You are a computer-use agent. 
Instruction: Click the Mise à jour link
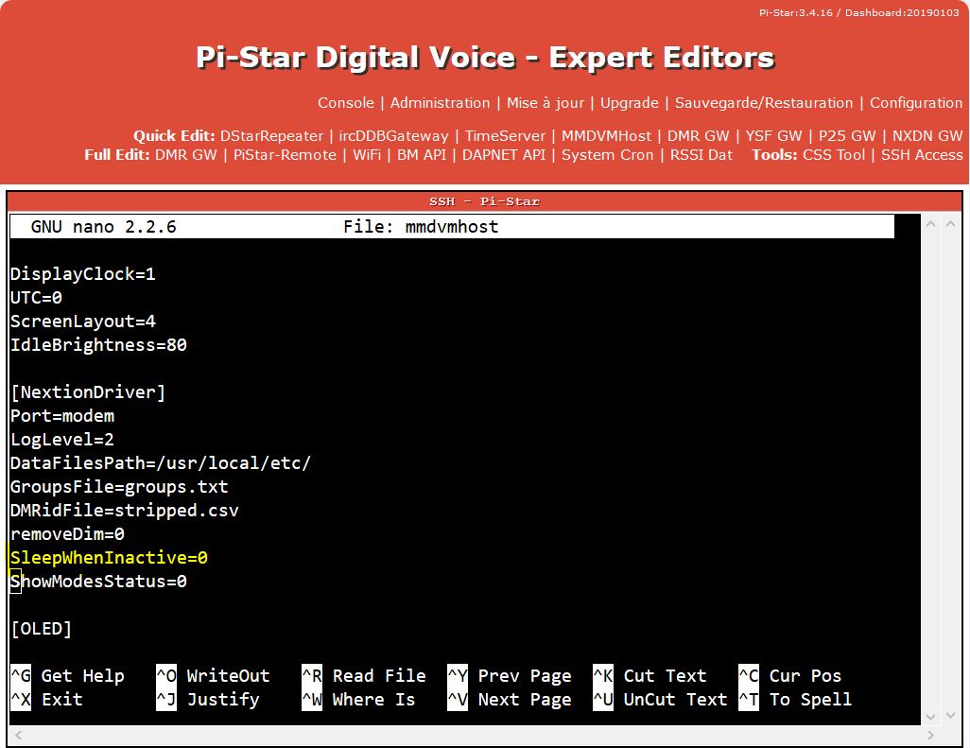point(545,103)
